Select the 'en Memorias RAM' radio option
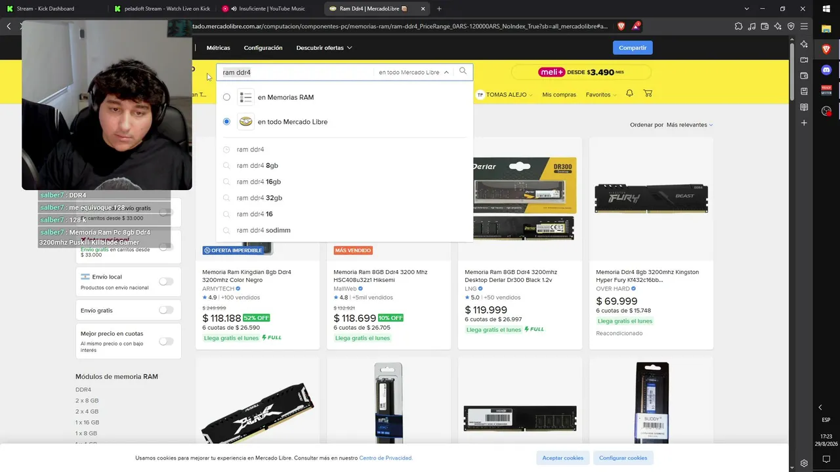840x472 pixels. coord(226,97)
